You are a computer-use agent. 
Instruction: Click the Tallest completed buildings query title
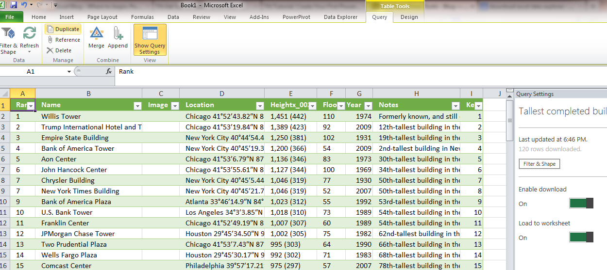(x=562, y=111)
